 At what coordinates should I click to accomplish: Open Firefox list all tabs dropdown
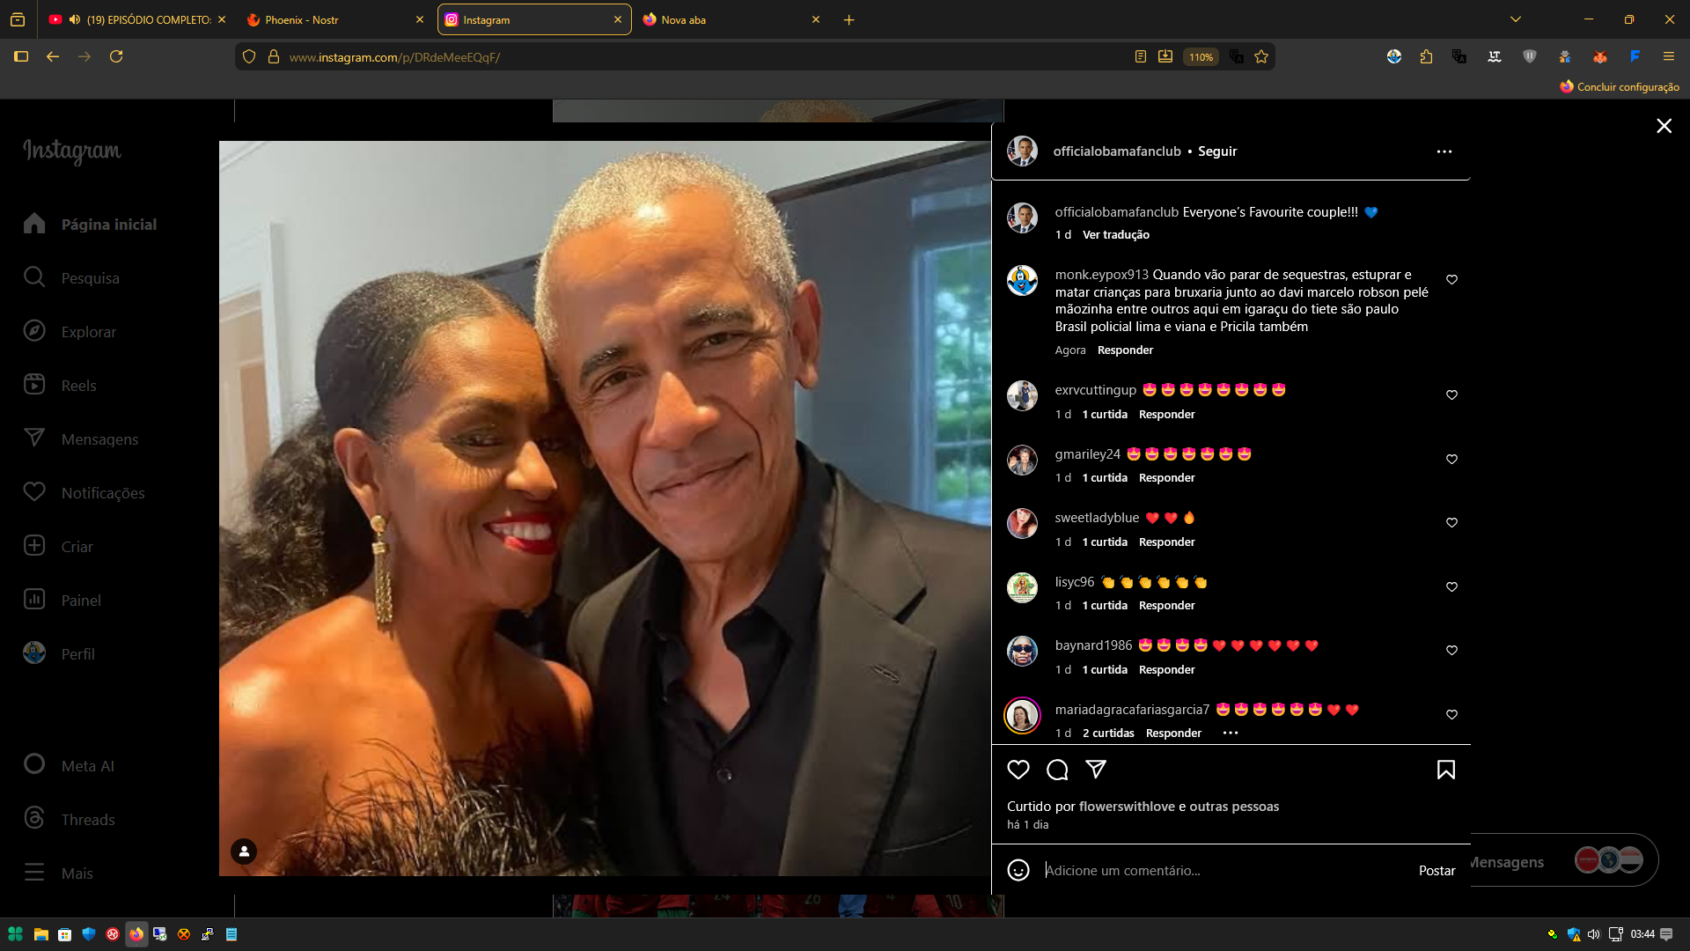coord(1515,19)
